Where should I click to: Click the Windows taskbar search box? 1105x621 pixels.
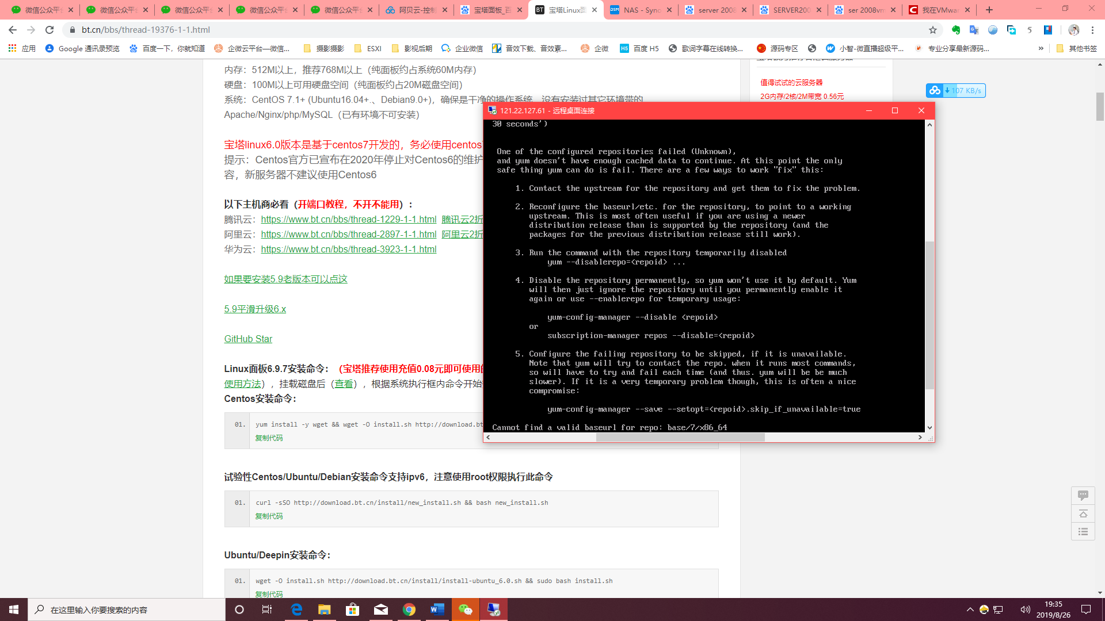(x=127, y=609)
